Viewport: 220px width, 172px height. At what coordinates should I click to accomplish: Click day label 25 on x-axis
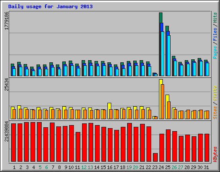click(168, 167)
